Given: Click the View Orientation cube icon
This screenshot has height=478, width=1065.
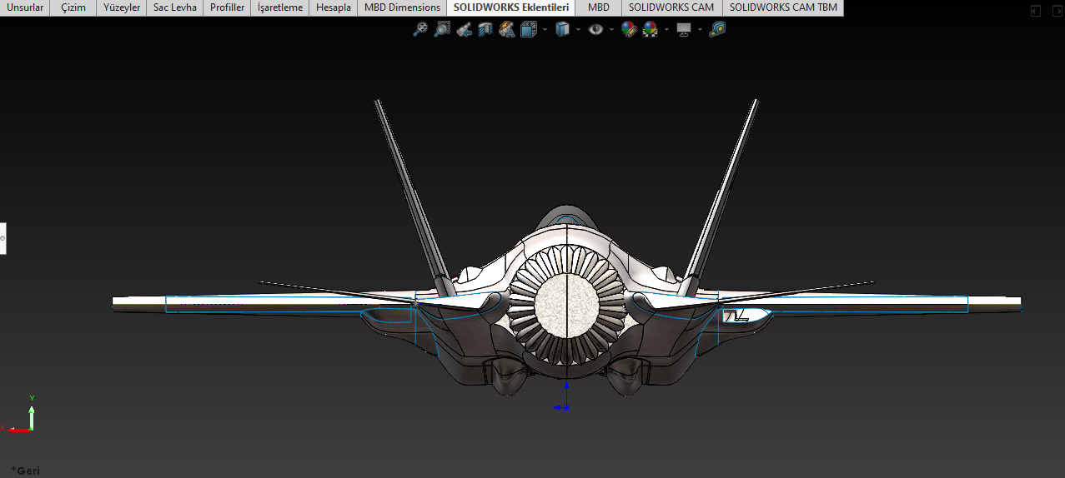Looking at the screenshot, I should pyautogui.click(x=529, y=29).
